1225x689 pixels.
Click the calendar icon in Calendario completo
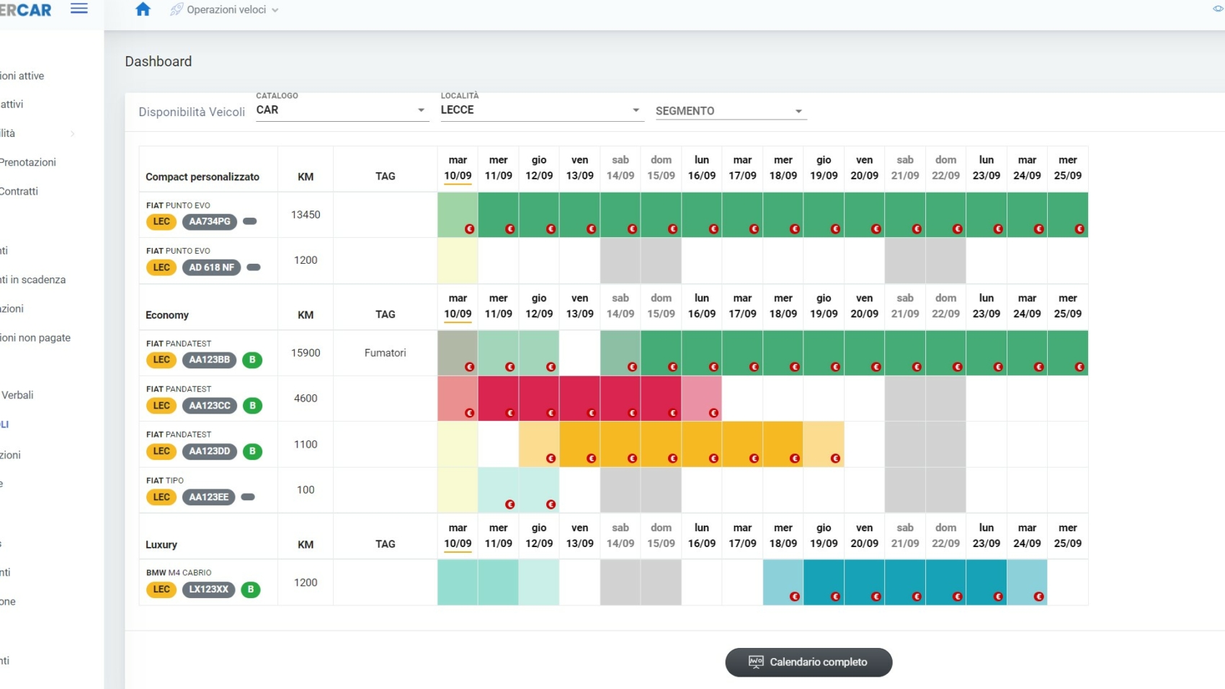(756, 662)
